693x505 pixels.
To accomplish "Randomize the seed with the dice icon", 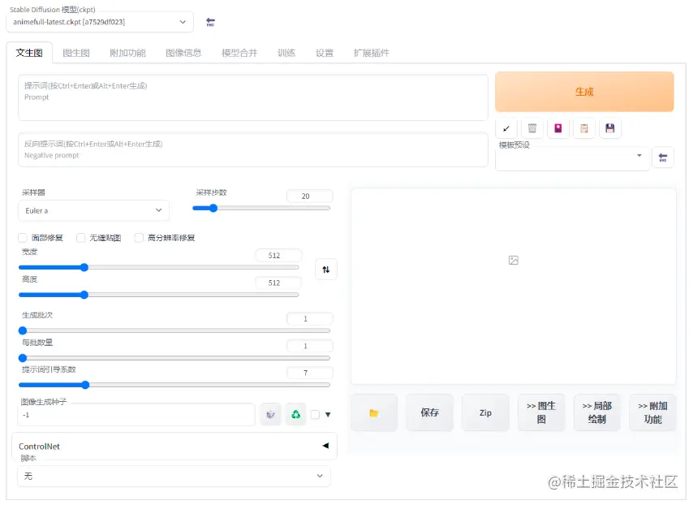I will 270,415.
